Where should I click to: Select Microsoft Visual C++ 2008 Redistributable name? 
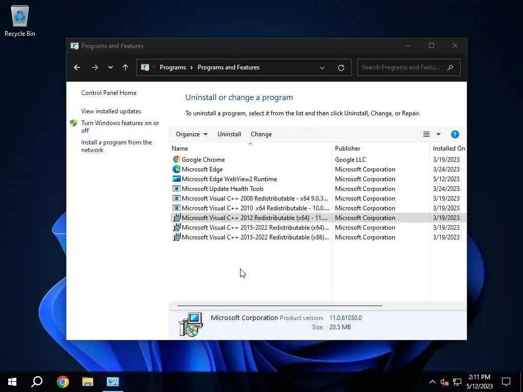coord(255,199)
